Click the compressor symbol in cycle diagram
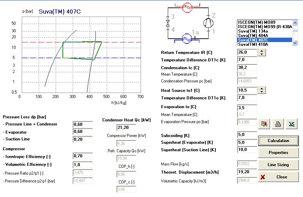The image size is (303, 197). point(208,23)
